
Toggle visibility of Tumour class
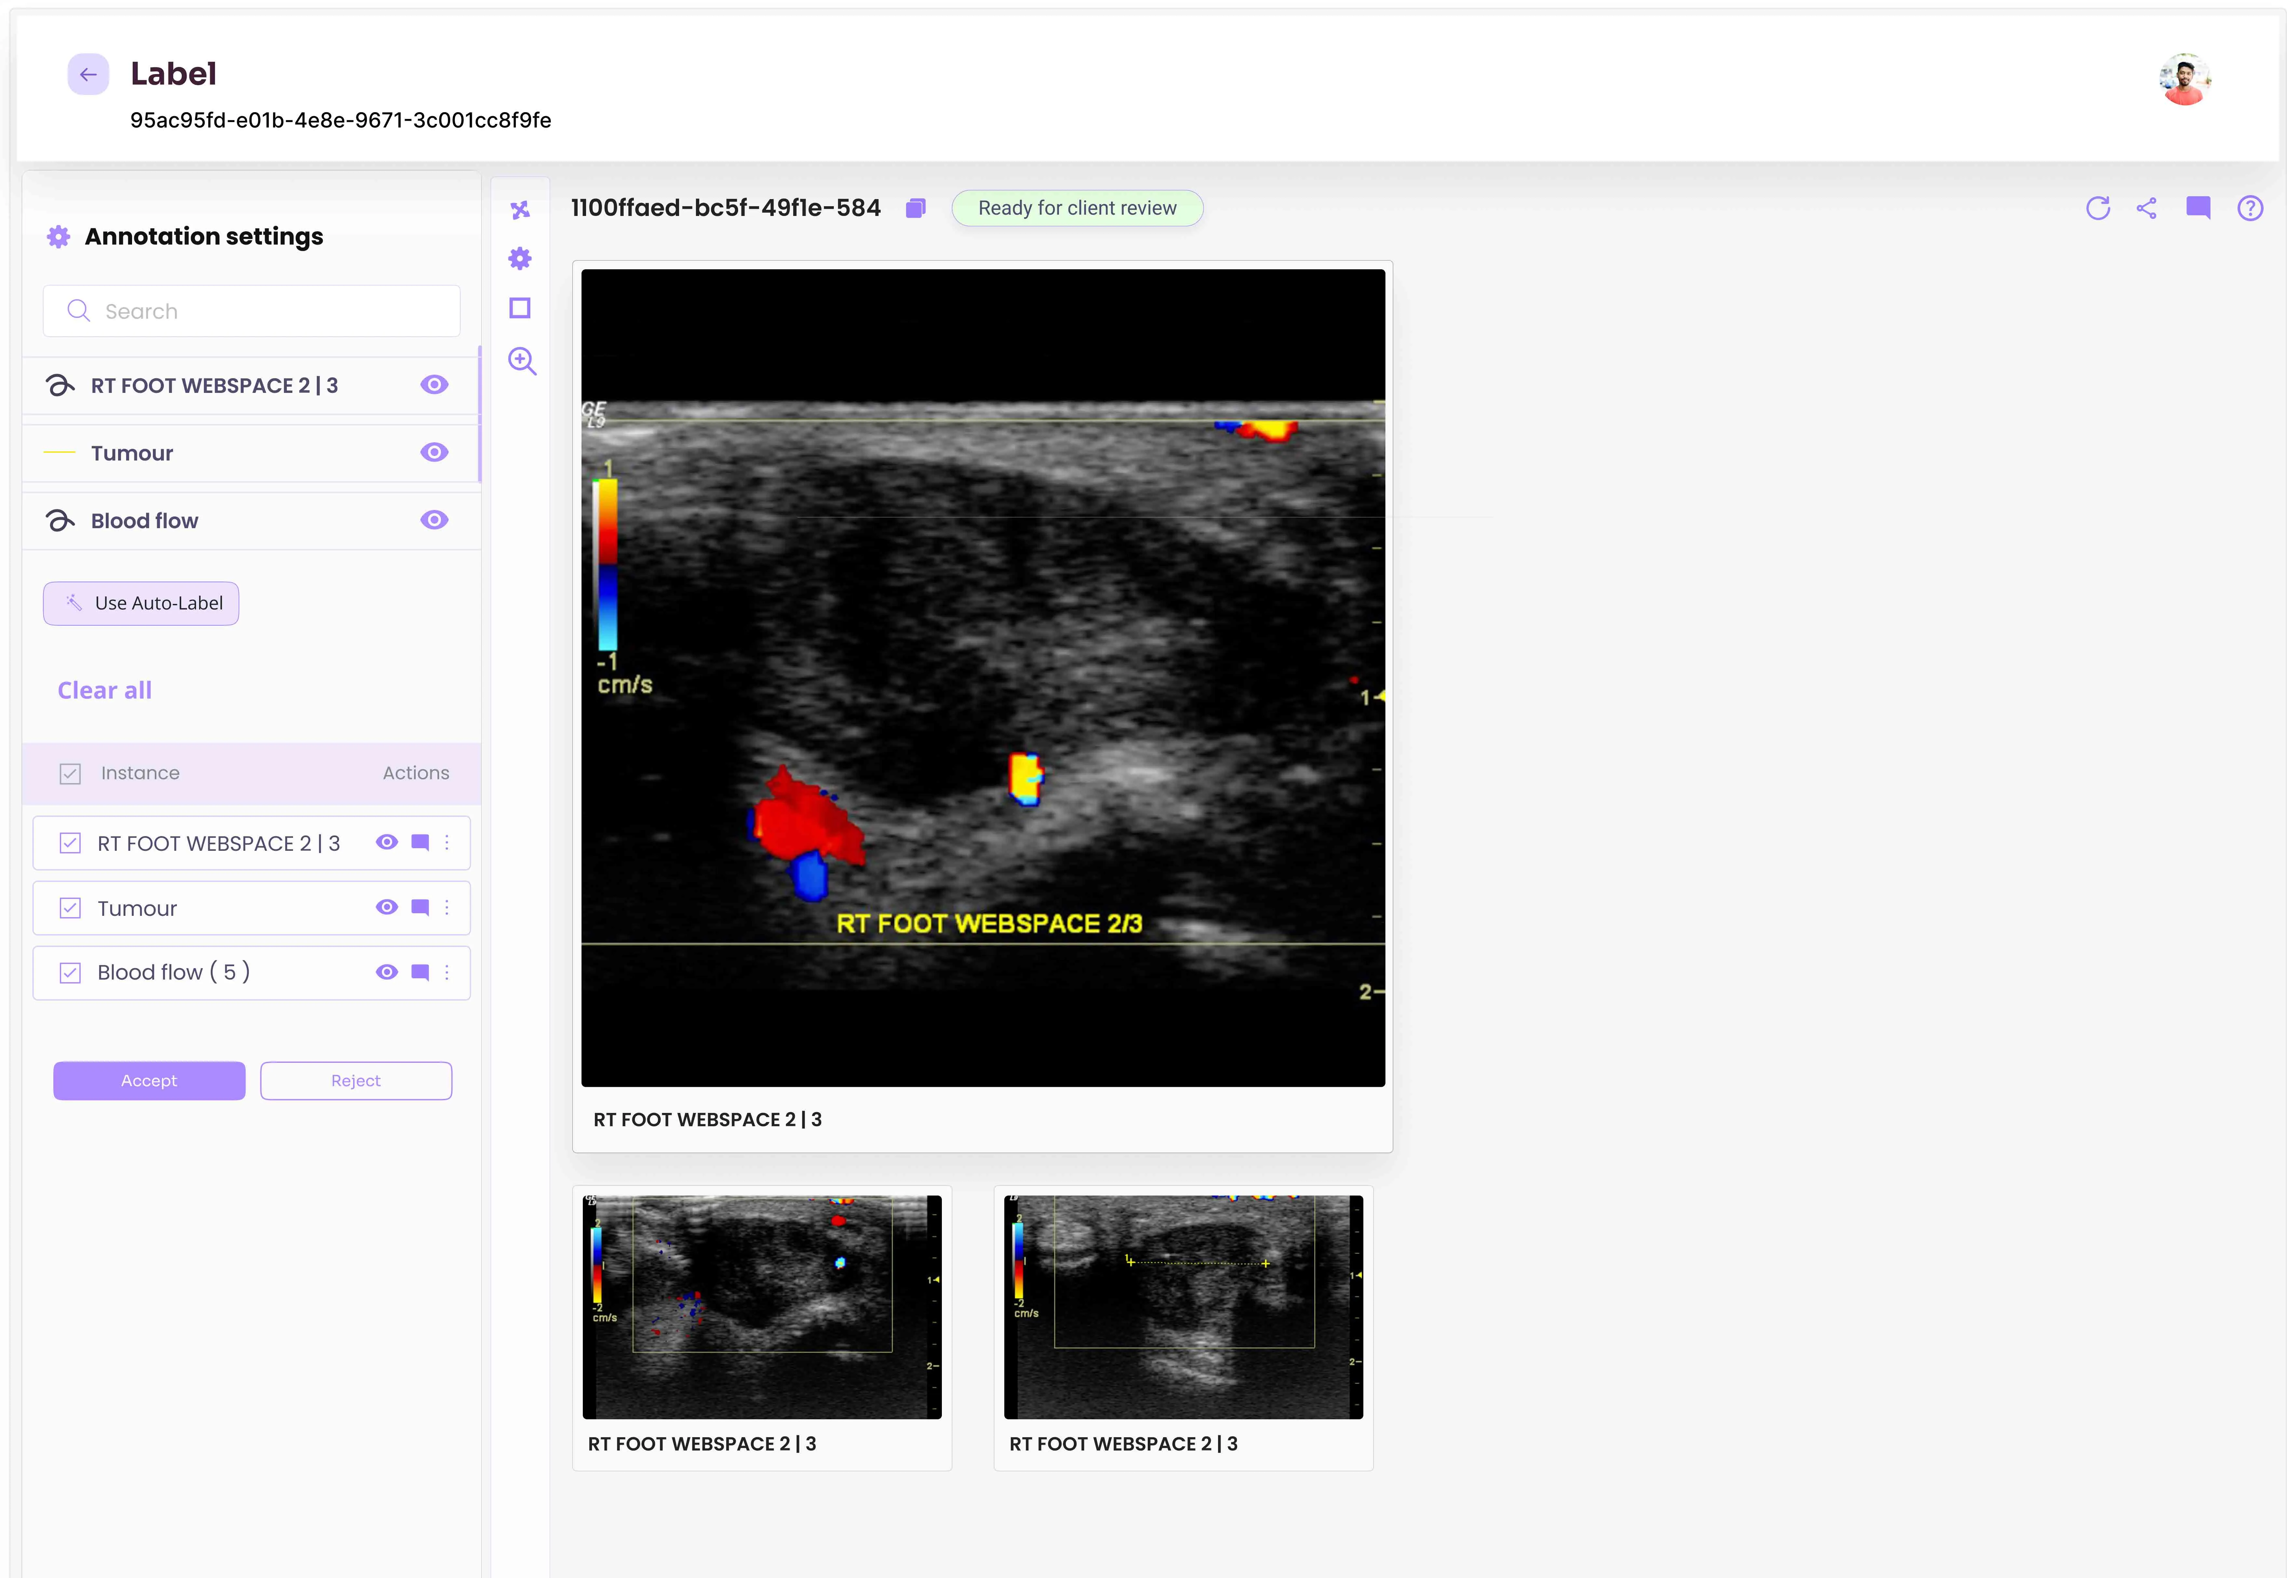pyautogui.click(x=434, y=452)
